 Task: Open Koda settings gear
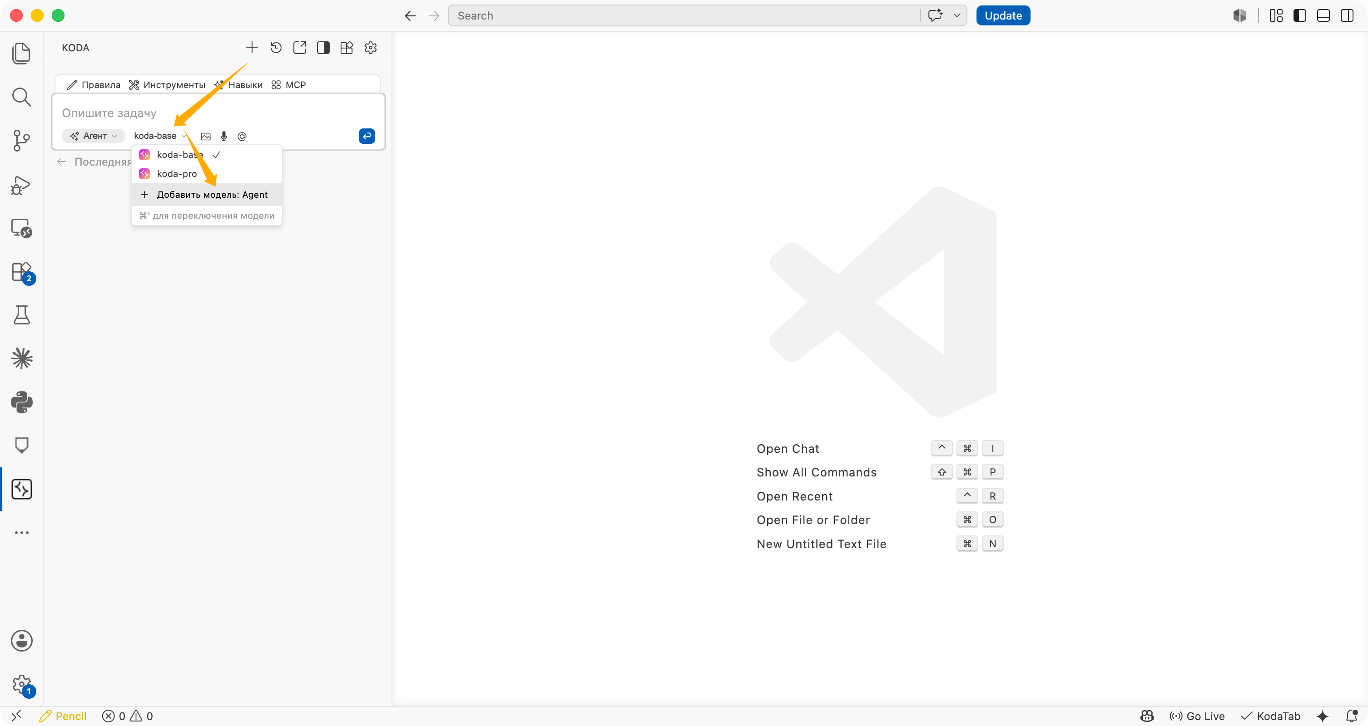pyautogui.click(x=371, y=48)
